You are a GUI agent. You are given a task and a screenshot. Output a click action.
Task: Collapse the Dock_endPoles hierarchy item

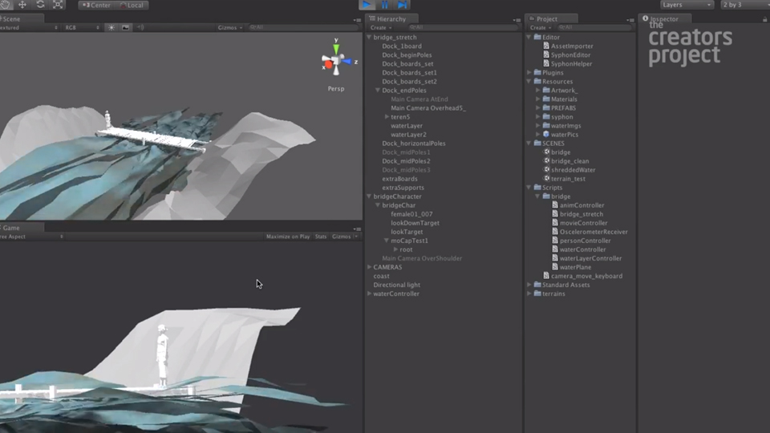(377, 91)
